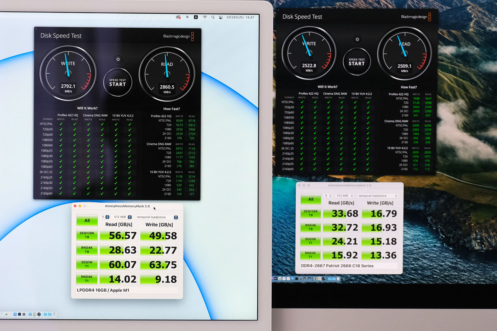Screen dimensions: 497x331
Task: Open Trash in the left dock
Action: coord(54,314)
